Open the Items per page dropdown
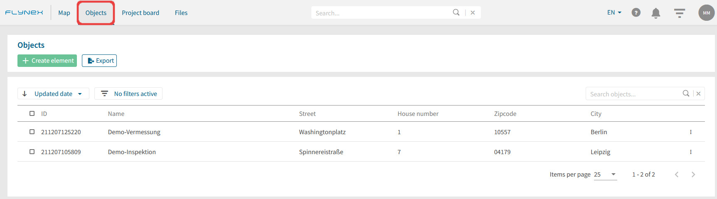The image size is (717, 199). (x=605, y=174)
